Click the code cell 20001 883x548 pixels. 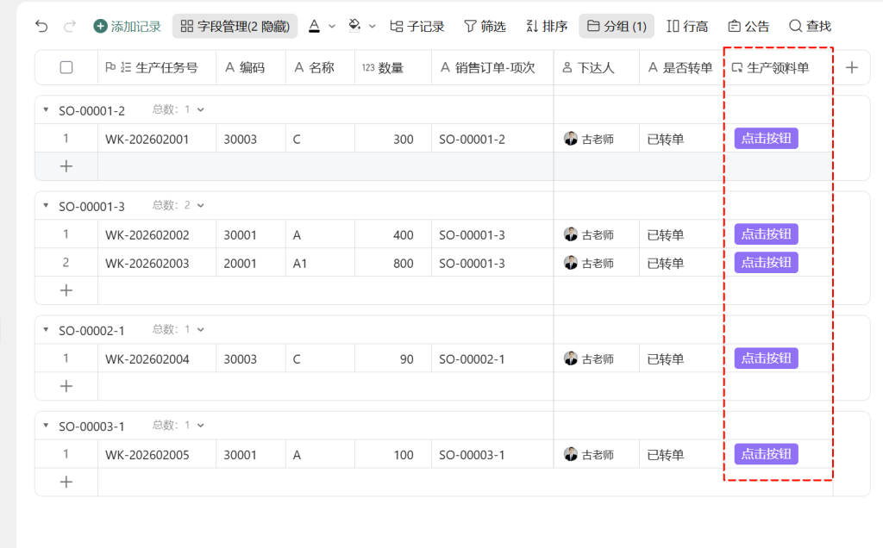click(x=251, y=263)
